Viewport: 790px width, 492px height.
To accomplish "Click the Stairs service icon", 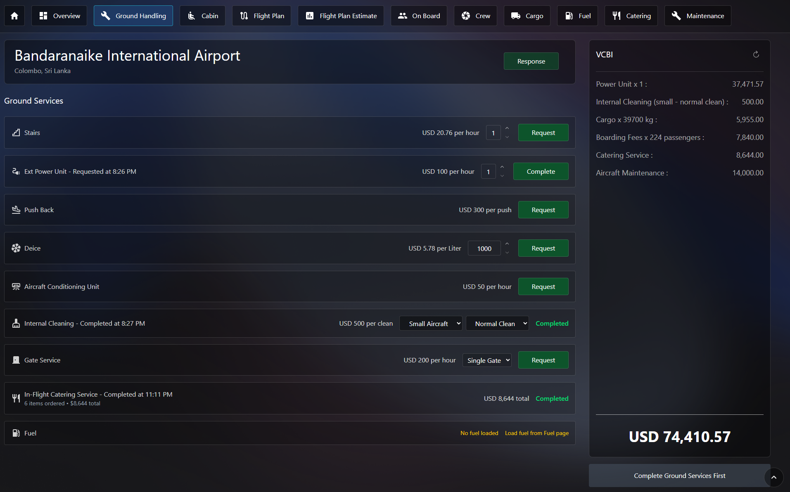I will 16,132.
